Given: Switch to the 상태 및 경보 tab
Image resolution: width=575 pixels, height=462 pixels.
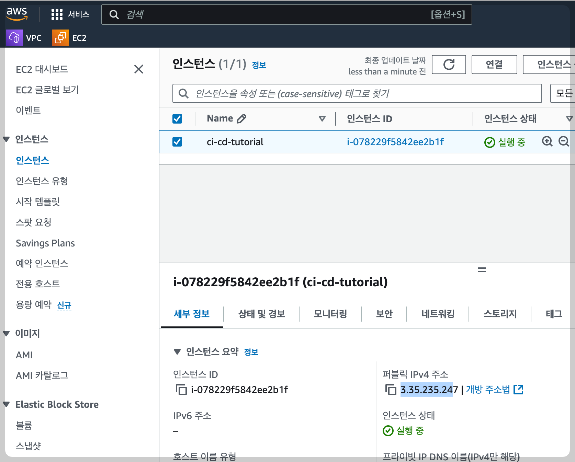Looking at the screenshot, I should (x=262, y=314).
